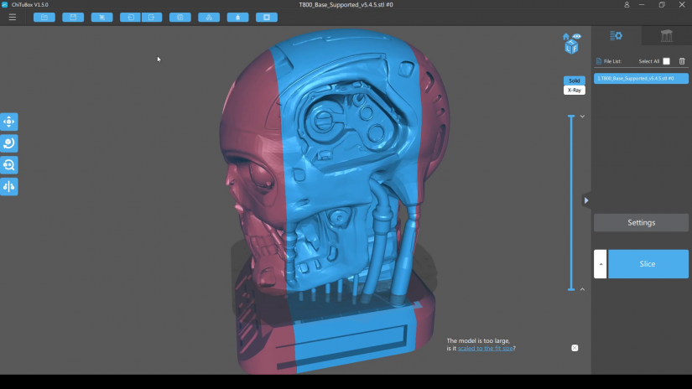Click the Open File toolbar icon
692x389 pixels.
pos(44,17)
